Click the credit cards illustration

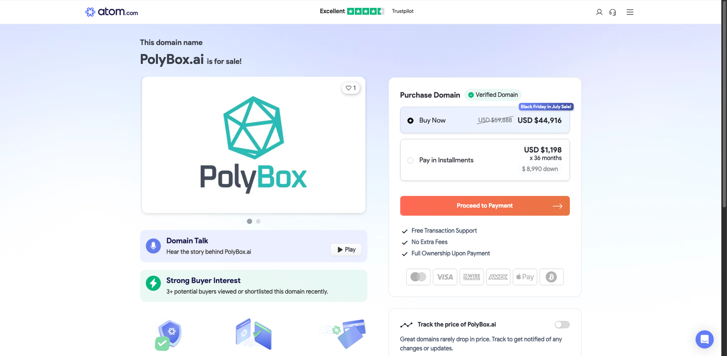[344, 333]
